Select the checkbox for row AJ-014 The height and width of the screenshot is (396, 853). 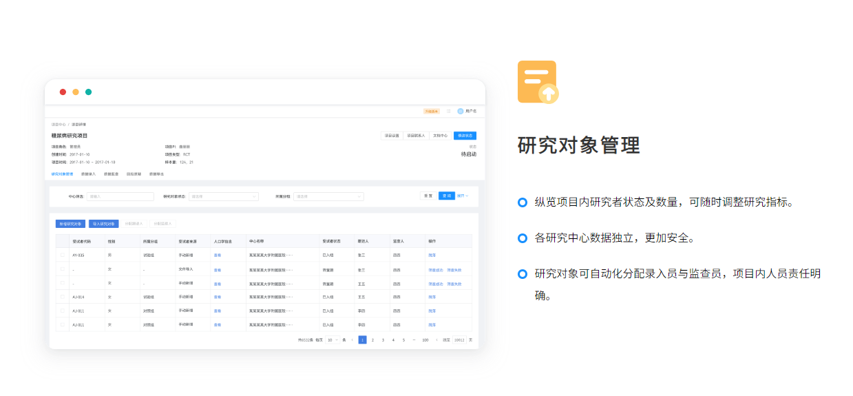click(63, 297)
